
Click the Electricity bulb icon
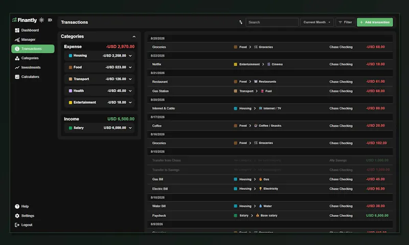click(260, 189)
